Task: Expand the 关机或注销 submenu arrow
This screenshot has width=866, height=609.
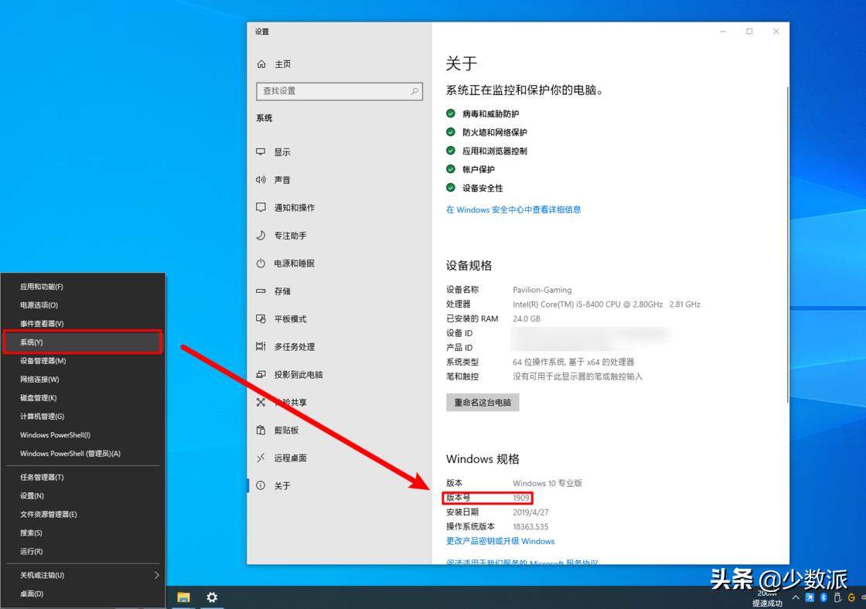Action: (x=157, y=575)
